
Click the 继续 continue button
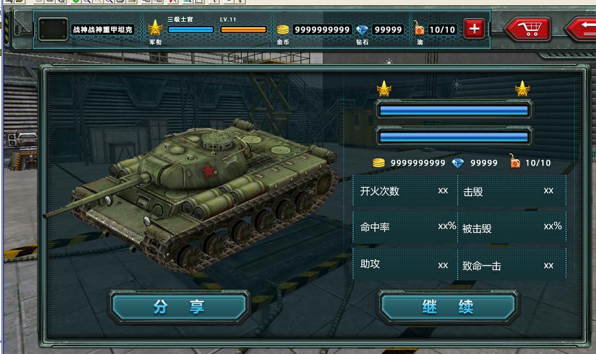click(448, 306)
